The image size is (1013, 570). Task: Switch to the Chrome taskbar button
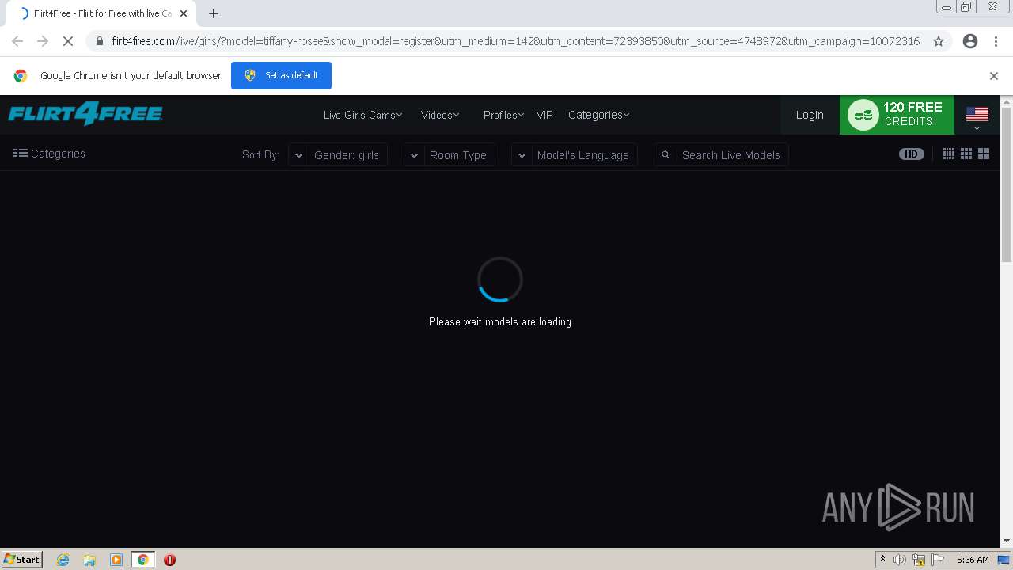142,560
